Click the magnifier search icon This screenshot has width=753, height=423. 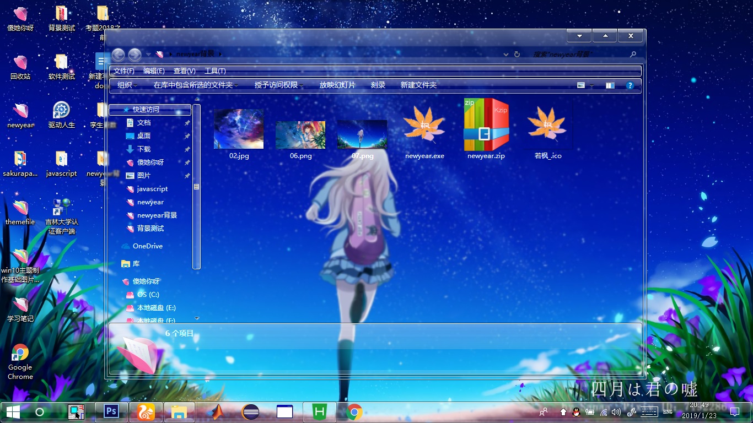(x=633, y=55)
